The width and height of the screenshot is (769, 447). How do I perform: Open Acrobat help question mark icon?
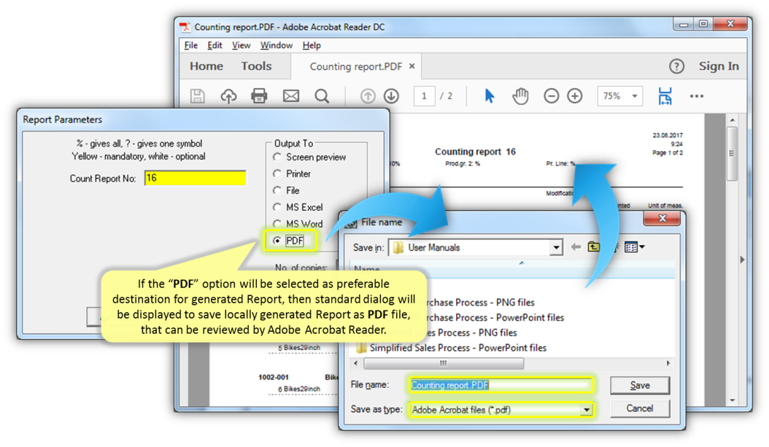677,66
